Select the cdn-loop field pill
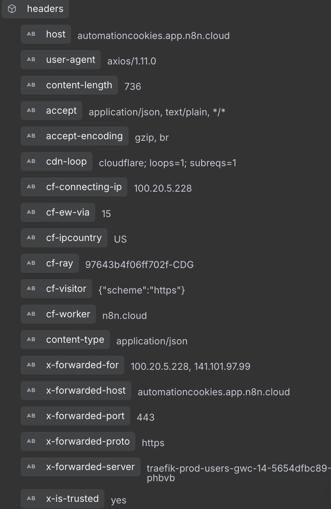This screenshot has width=331, height=509. click(x=56, y=161)
